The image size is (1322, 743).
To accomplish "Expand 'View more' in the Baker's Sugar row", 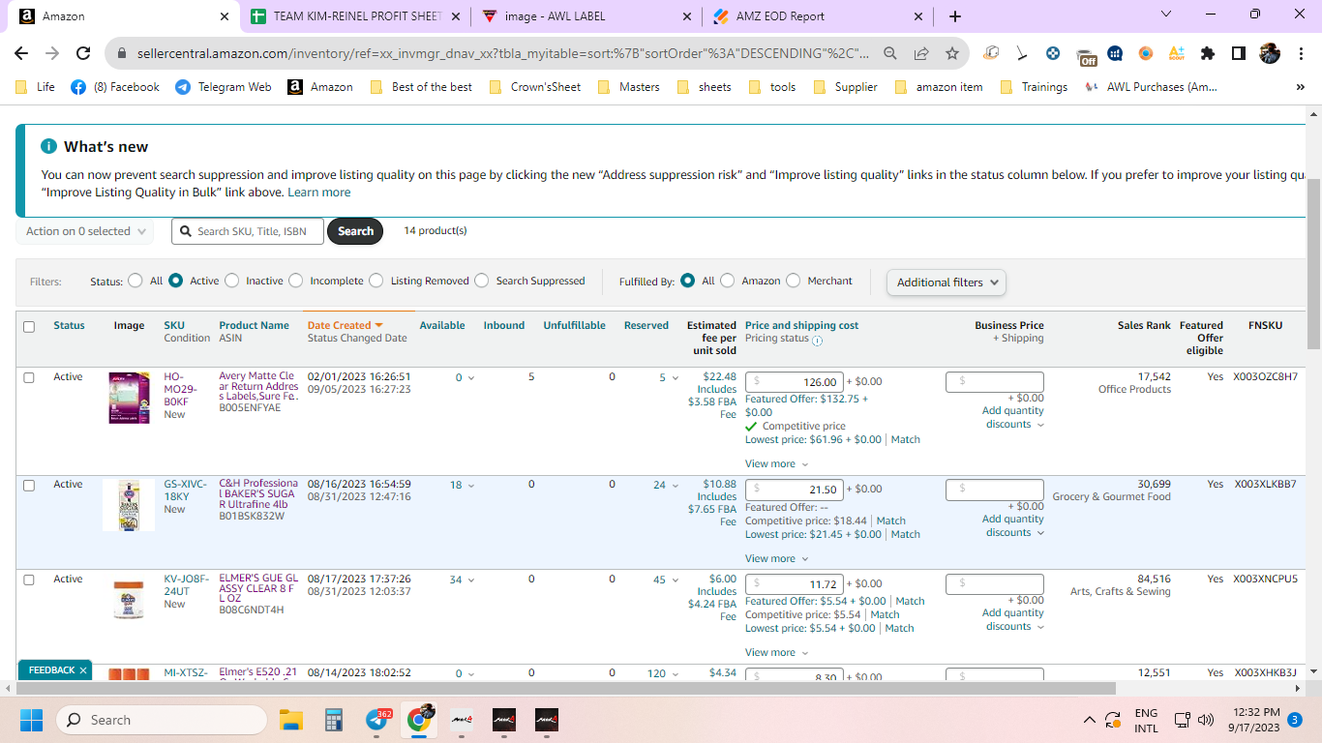I will tap(776, 558).
